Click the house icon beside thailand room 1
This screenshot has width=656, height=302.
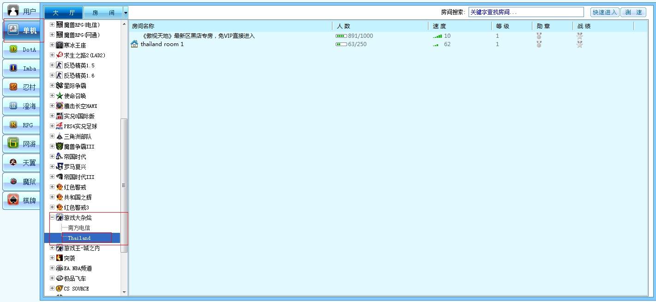point(134,44)
